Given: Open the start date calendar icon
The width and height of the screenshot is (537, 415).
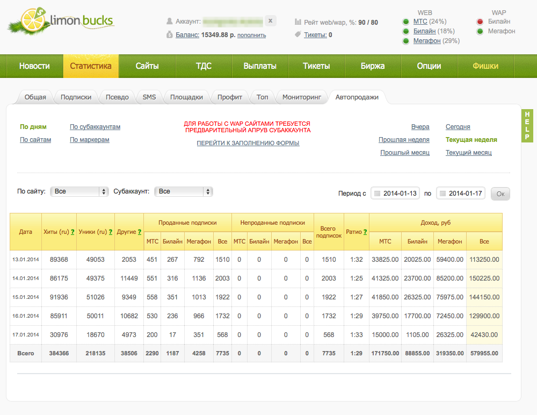Looking at the screenshot, I should [377, 194].
